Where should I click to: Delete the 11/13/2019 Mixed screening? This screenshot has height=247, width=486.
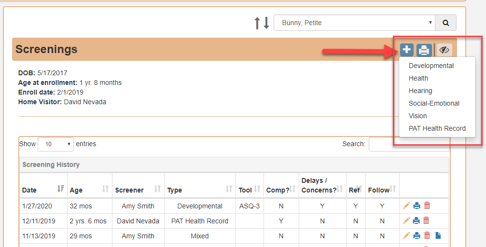coord(427,235)
